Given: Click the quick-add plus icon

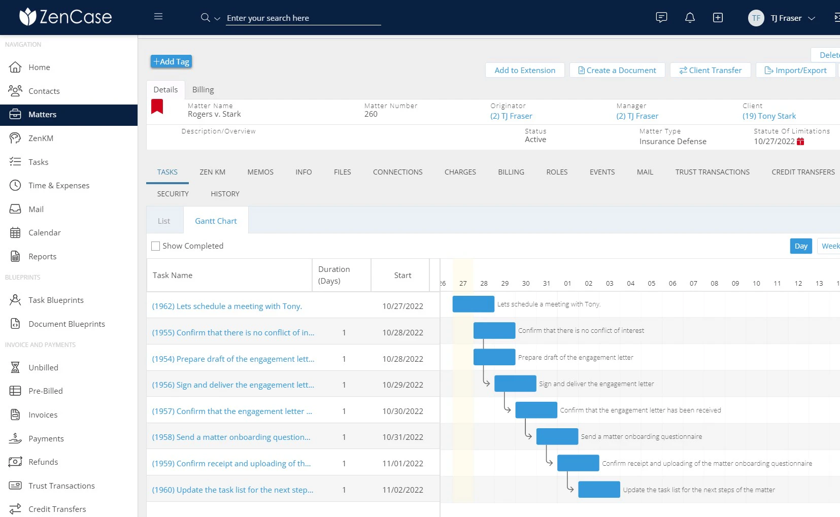Looking at the screenshot, I should tap(718, 17).
